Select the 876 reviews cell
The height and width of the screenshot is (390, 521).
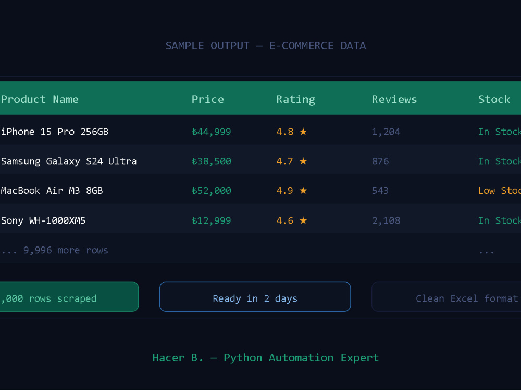click(380, 161)
